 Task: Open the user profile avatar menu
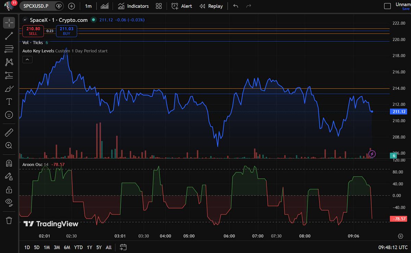point(9,6)
